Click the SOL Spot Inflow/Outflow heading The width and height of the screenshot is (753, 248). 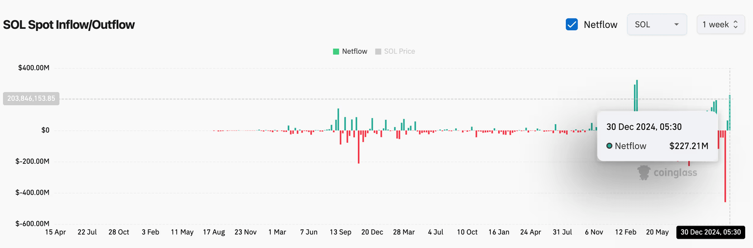click(x=69, y=24)
